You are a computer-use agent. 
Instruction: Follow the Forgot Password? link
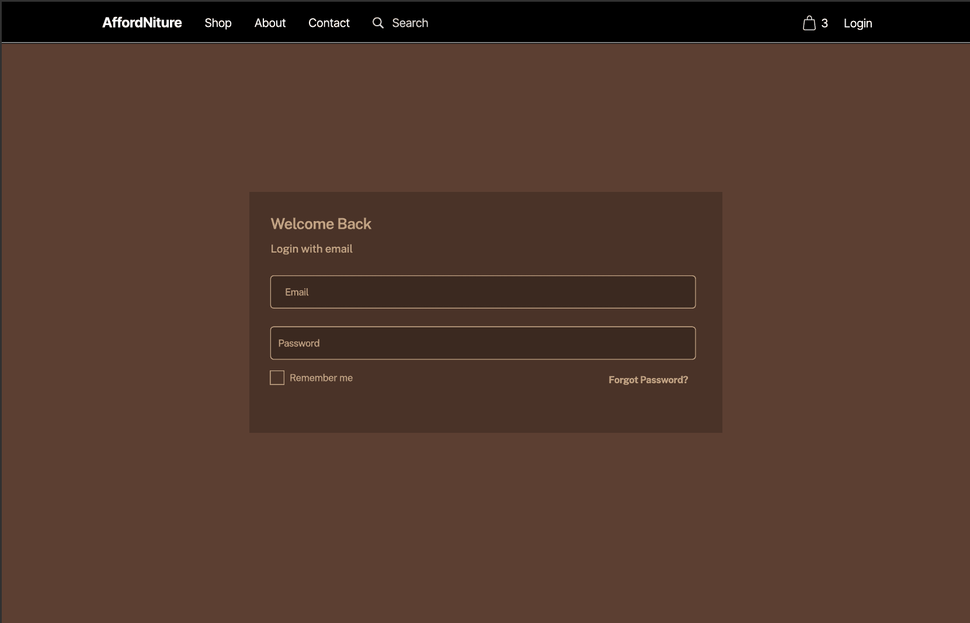coord(648,380)
